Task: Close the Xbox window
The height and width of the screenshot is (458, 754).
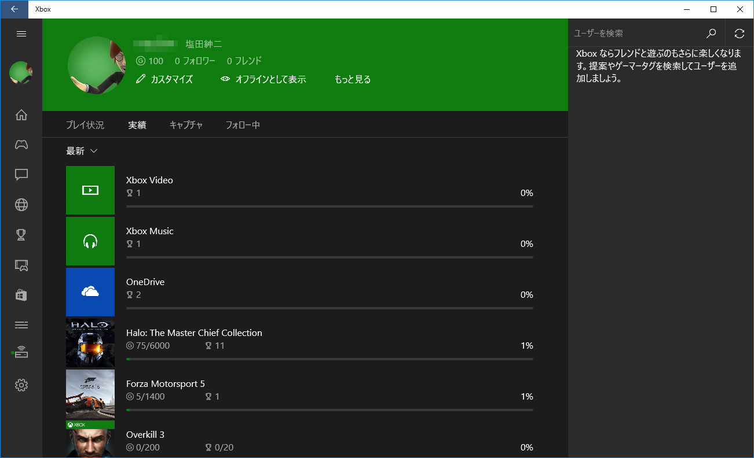Action: coord(740,9)
